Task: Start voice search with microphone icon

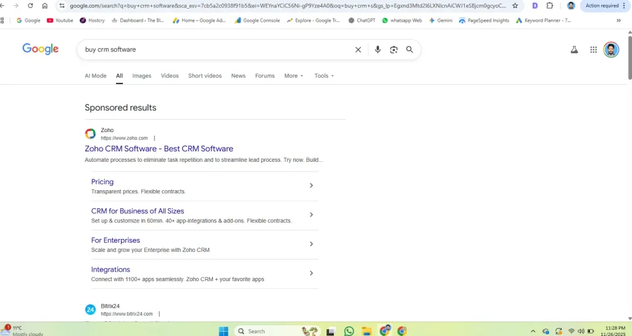Action: pos(378,49)
